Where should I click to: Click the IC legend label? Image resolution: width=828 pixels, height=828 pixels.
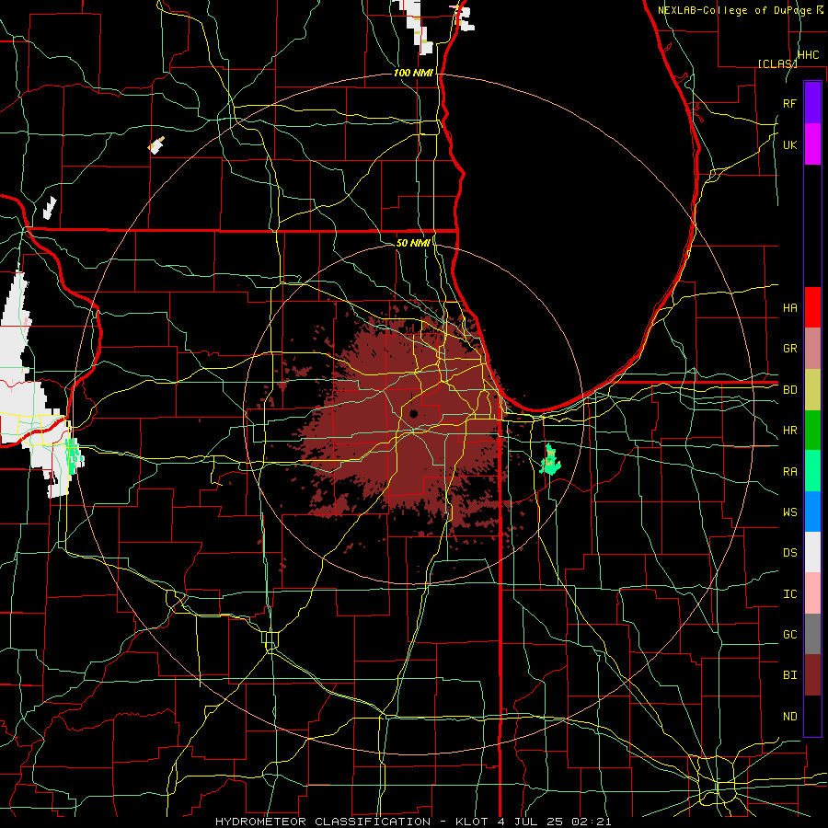point(789,594)
